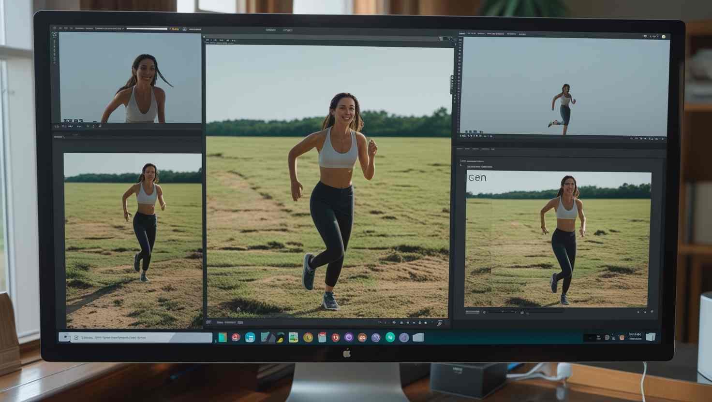Select the pen icon below the center photo

(x=439, y=323)
